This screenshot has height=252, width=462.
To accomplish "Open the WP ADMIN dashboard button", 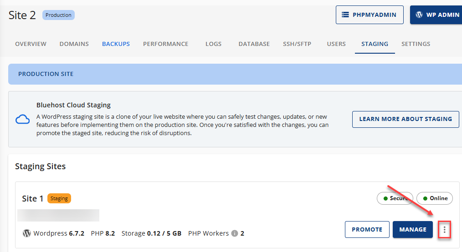I will tap(436, 15).
